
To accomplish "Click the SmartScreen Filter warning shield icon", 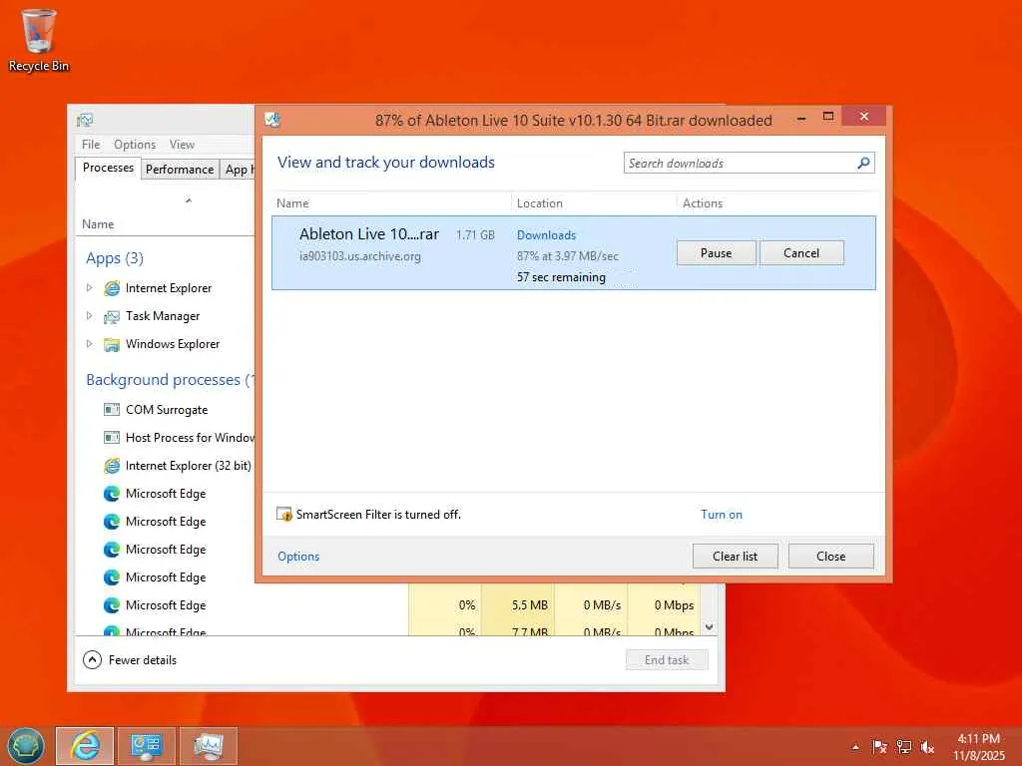I will coord(284,515).
